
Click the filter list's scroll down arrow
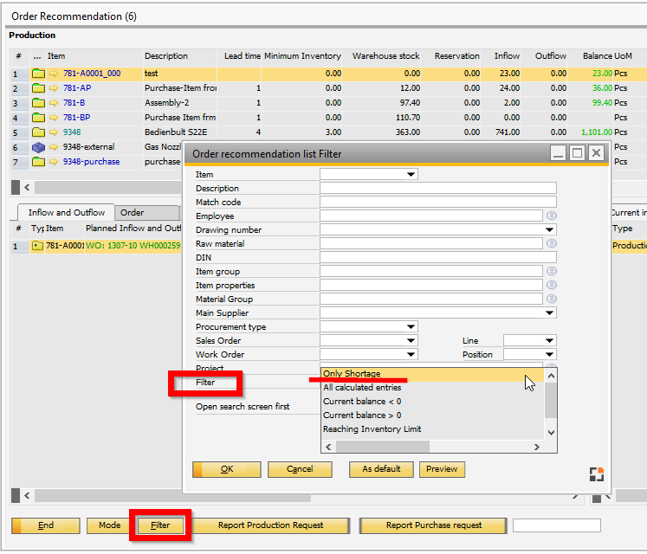click(551, 432)
